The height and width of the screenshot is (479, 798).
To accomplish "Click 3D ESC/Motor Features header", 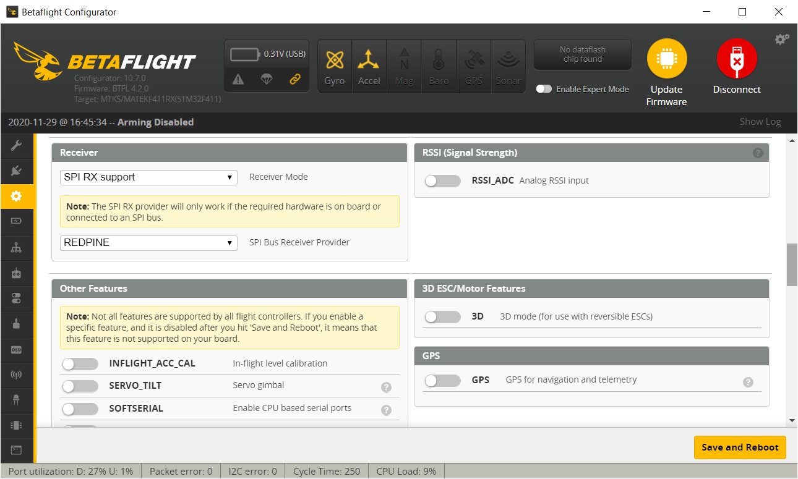I will tap(591, 289).
